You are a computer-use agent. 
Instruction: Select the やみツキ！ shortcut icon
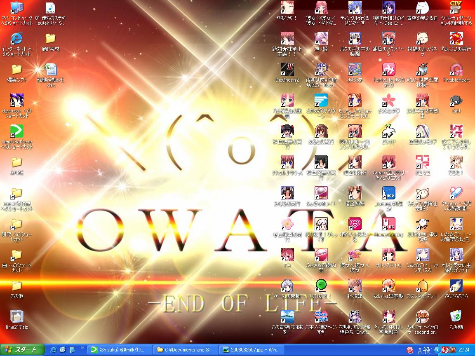287,8
